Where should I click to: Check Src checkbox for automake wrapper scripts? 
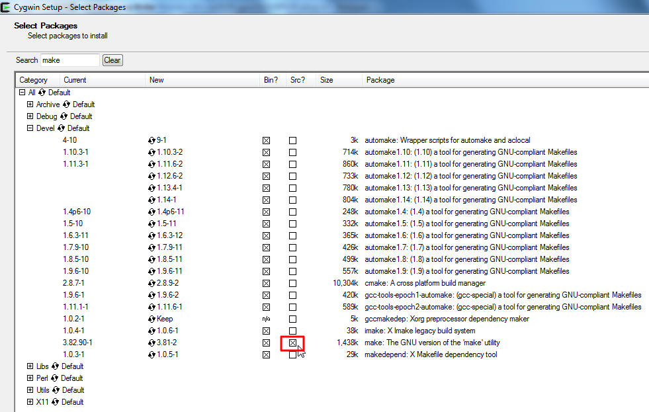pos(292,141)
